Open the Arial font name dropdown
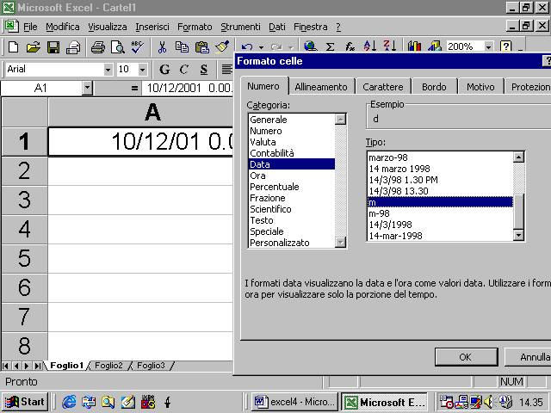 tap(108, 70)
